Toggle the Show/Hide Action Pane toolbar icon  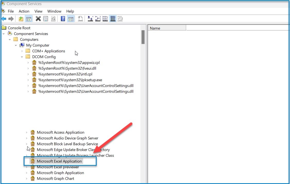[71, 19]
